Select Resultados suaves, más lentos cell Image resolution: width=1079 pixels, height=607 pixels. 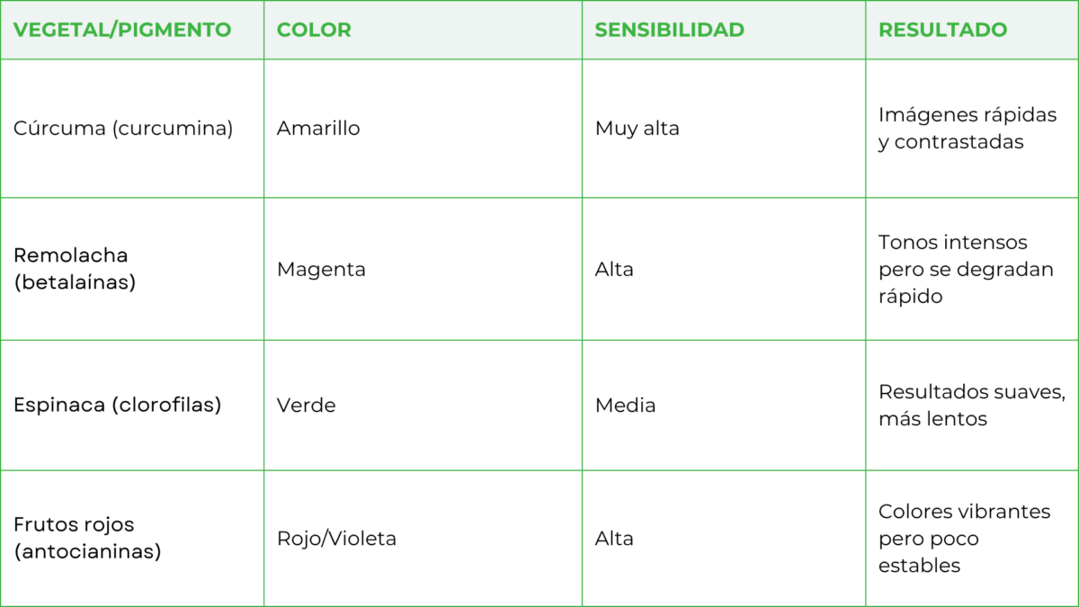[x=972, y=406]
